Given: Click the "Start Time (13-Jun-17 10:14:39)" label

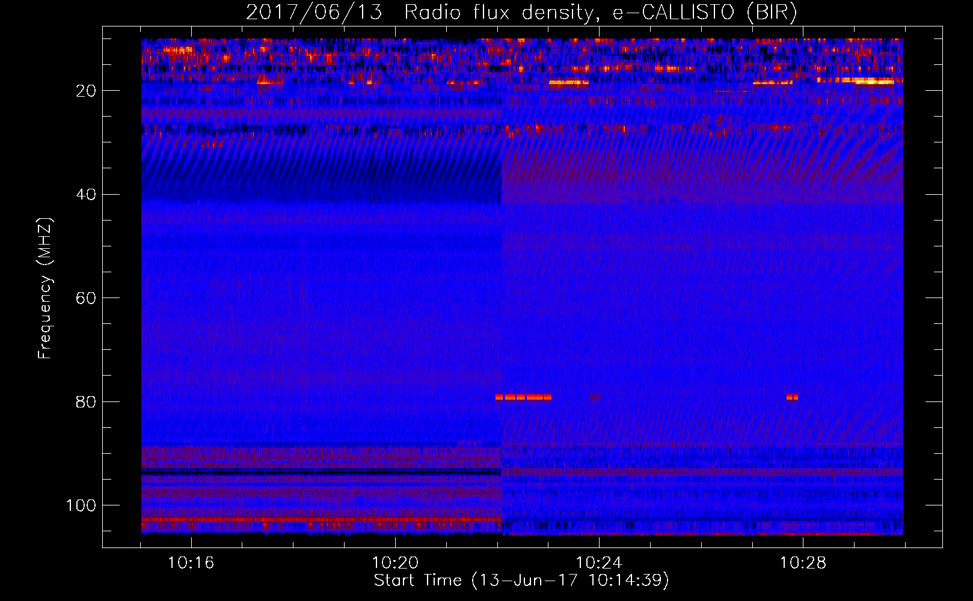Looking at the screenshot, I should pyautogui.click(x=521, y=581).
